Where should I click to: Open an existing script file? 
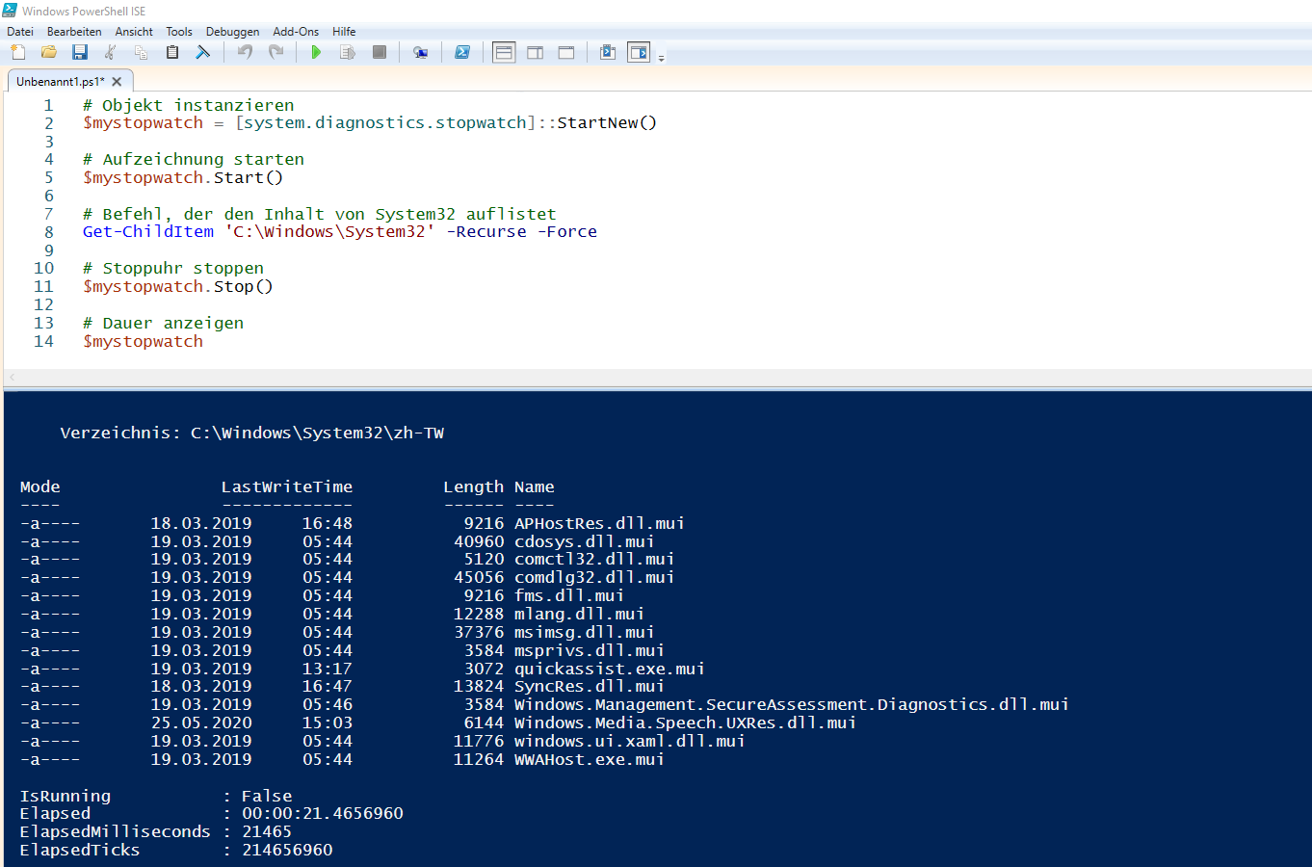click(48, 52)
